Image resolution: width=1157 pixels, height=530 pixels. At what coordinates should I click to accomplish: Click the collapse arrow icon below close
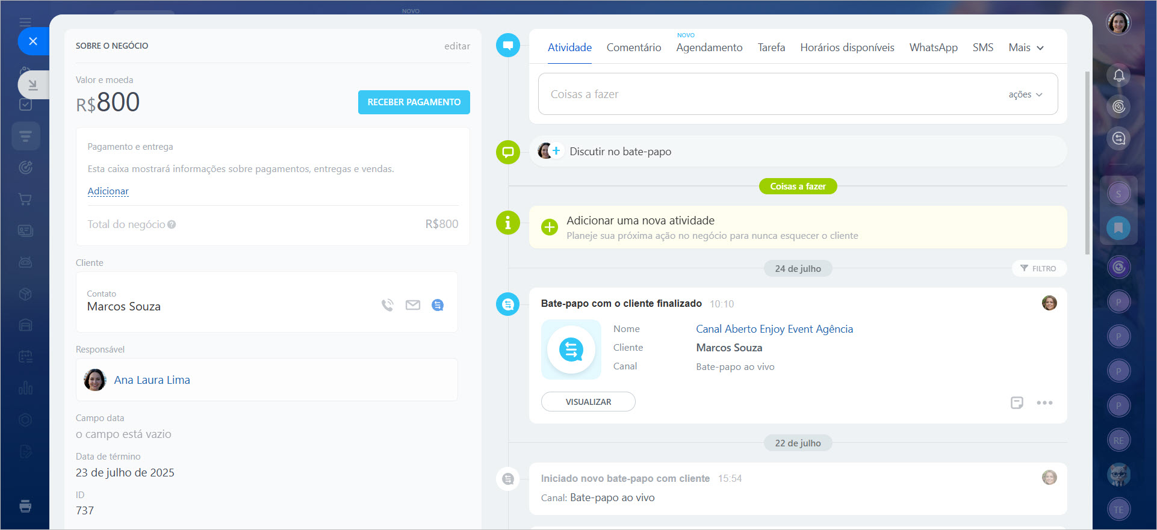33,85
